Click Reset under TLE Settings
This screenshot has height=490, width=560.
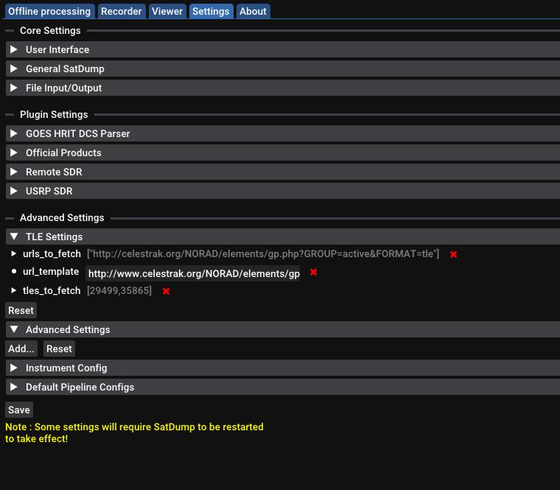coord(21,310)
